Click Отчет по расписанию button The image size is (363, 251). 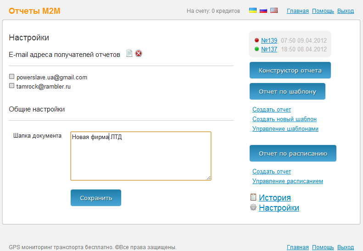293,153
